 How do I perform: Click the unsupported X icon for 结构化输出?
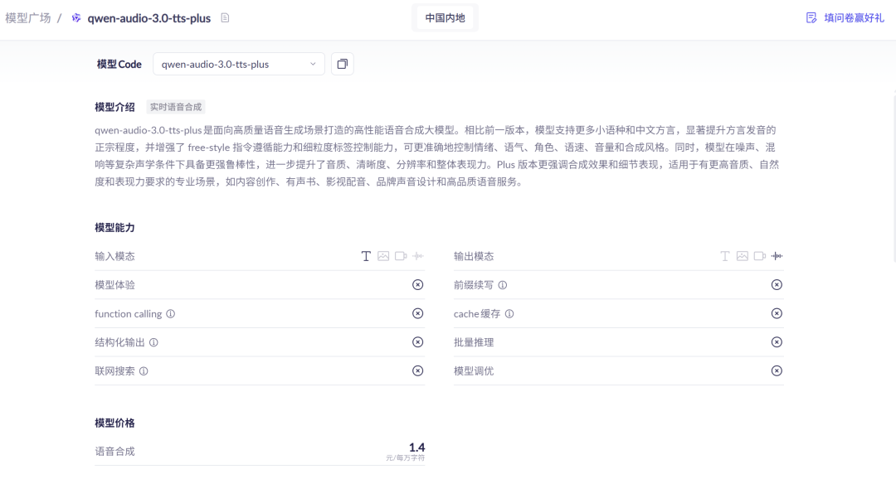(x=417, y=342)
